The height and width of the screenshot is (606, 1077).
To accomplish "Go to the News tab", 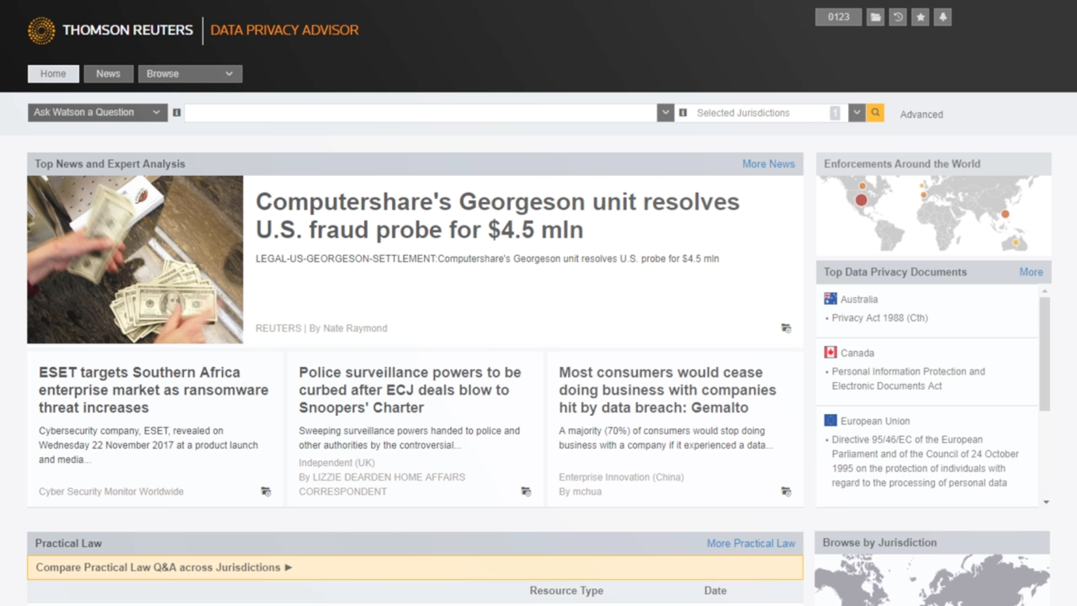I will pyautogui.click(x=108, y=74).
